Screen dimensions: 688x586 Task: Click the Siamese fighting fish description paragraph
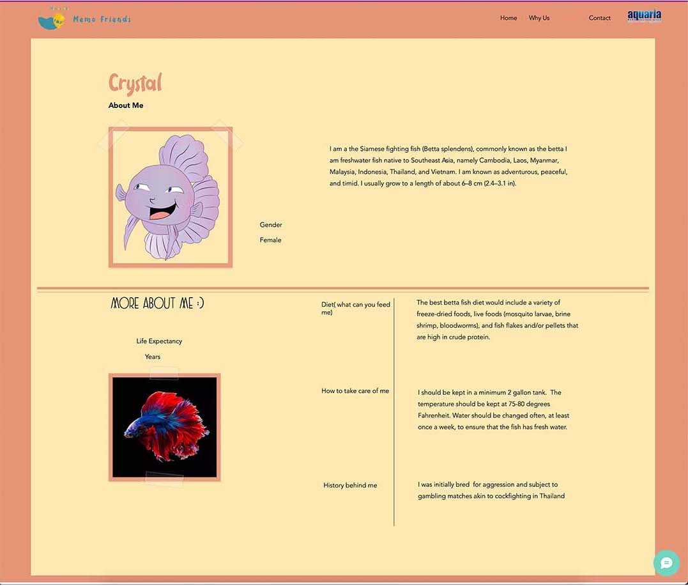448,166
